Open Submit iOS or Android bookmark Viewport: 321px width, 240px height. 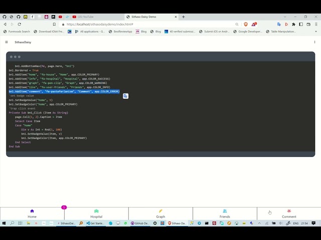pos(214,31)
